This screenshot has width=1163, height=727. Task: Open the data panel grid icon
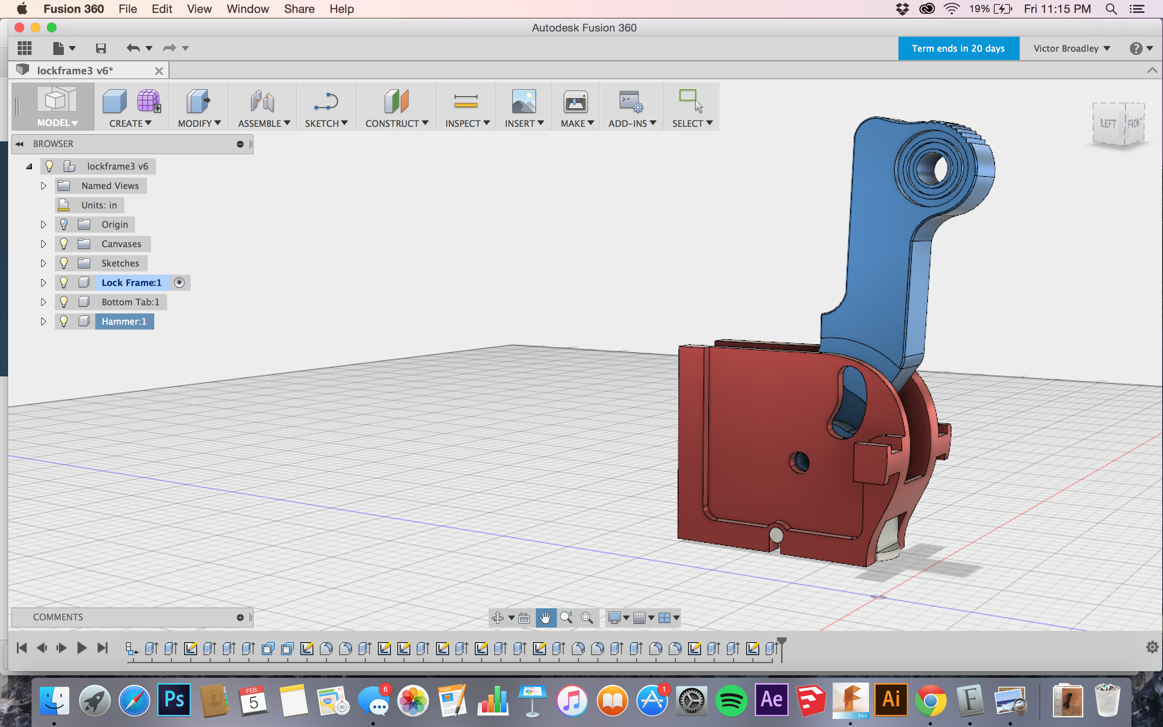click(25, 48)
